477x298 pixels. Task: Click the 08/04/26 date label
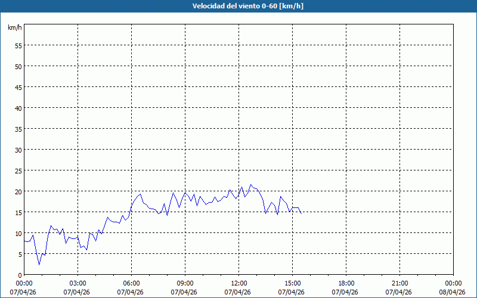[x=452, y=292]
